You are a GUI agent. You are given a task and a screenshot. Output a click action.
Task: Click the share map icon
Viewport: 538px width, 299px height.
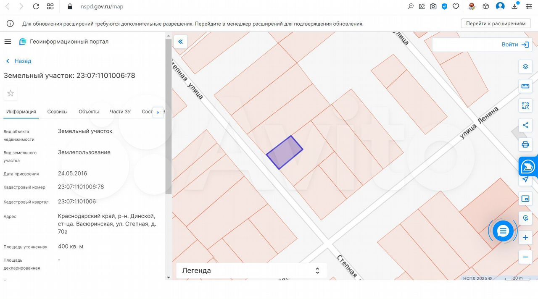pos(525,125)
